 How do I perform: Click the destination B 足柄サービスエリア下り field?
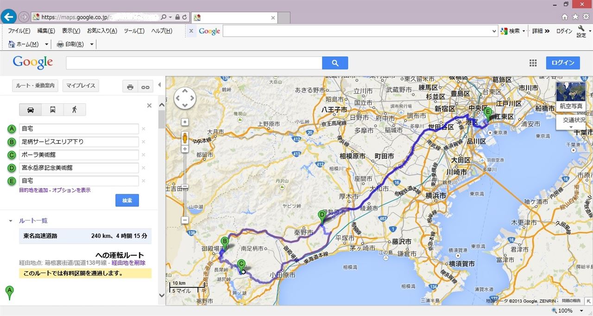[x=79, y=142]
